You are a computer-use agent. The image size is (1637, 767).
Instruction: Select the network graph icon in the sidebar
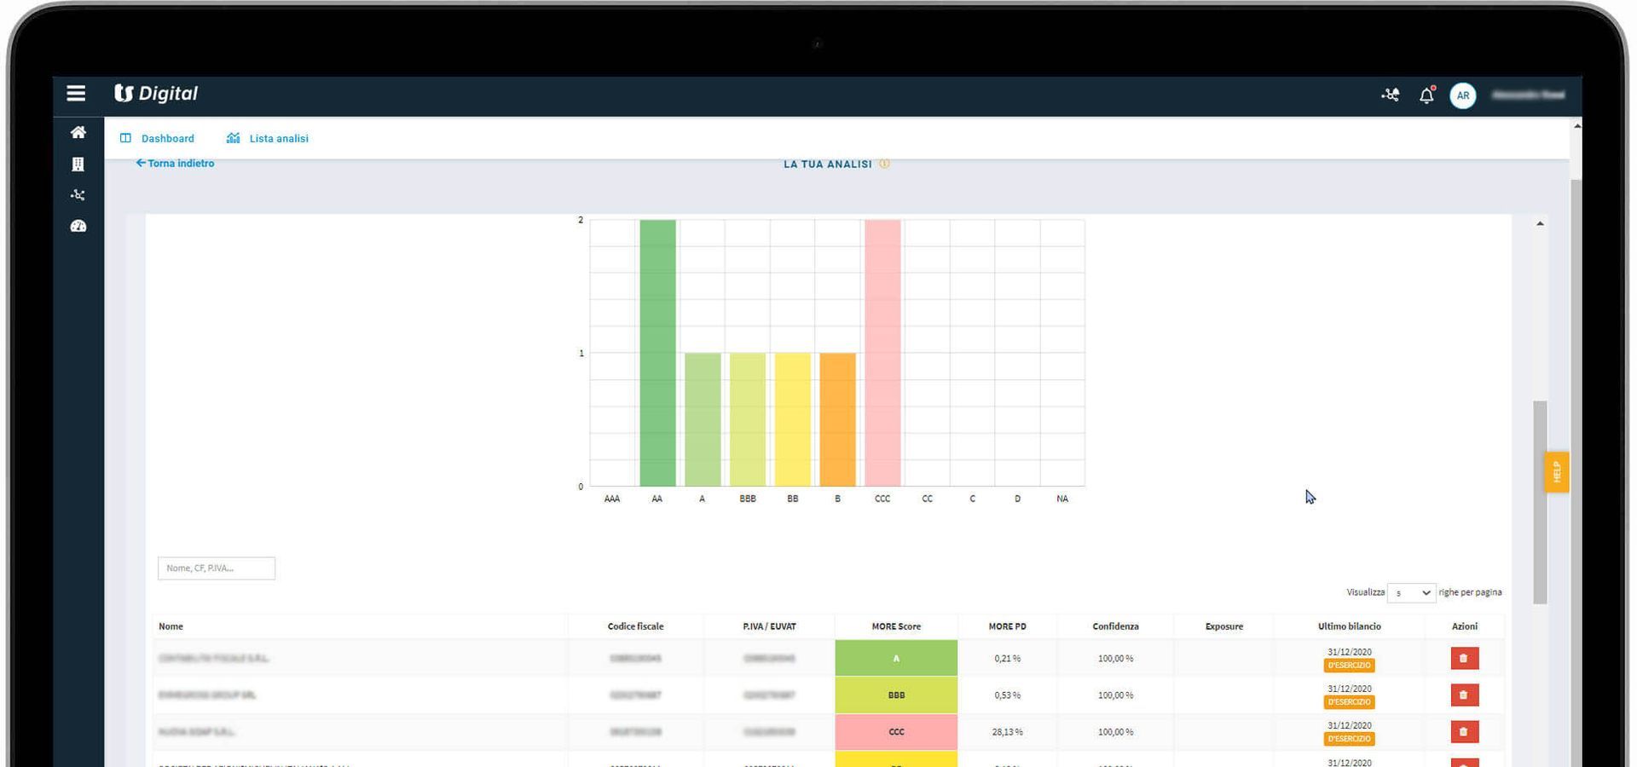(x=78, y=195)
